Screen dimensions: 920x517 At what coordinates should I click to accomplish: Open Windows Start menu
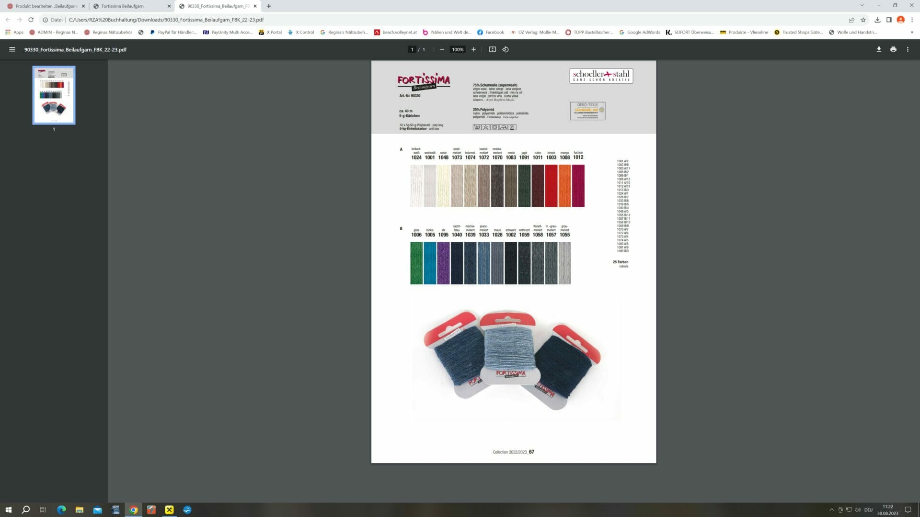(x=8, y=510)
